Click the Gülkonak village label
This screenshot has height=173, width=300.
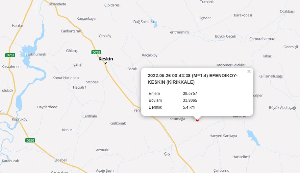coord(118,123)
